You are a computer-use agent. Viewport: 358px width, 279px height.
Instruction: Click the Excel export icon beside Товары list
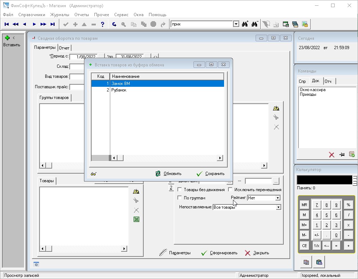pyautogui.click(x=136, y=219)
